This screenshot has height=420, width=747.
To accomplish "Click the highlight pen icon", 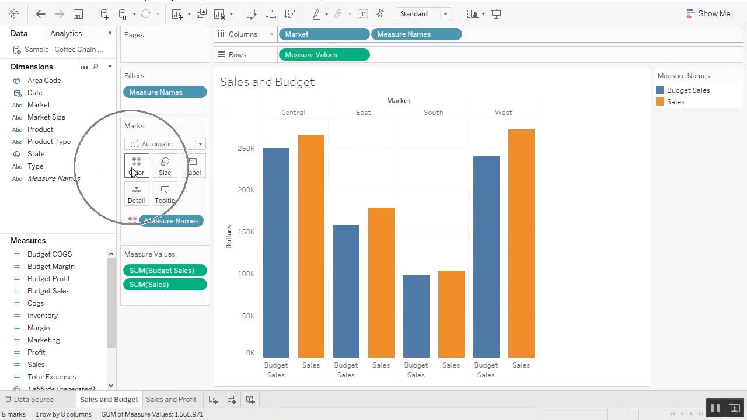I will [316, 14].
